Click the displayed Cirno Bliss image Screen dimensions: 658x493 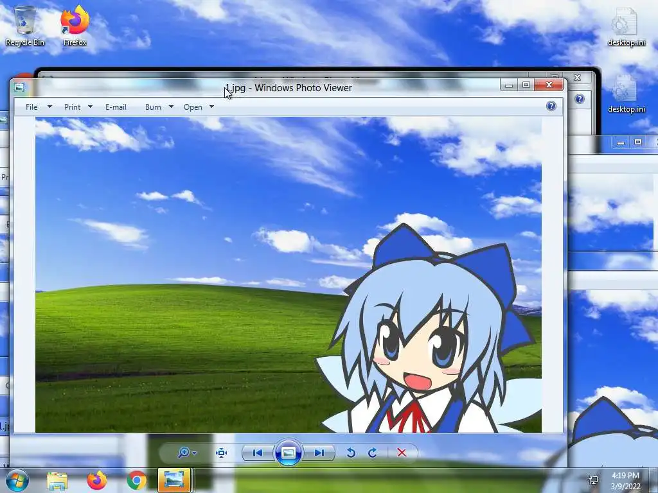[x=289, y=275]
